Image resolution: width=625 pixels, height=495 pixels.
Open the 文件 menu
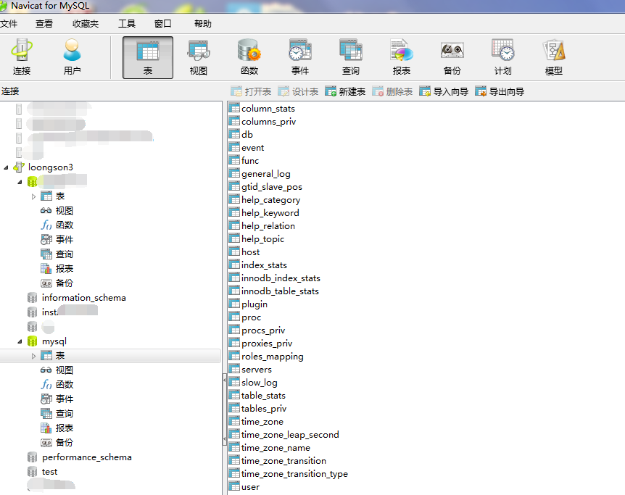click(9, 24)
